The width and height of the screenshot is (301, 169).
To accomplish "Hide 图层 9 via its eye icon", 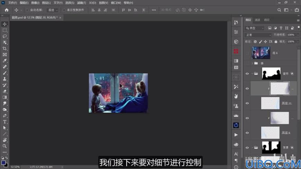I will 247,133.
